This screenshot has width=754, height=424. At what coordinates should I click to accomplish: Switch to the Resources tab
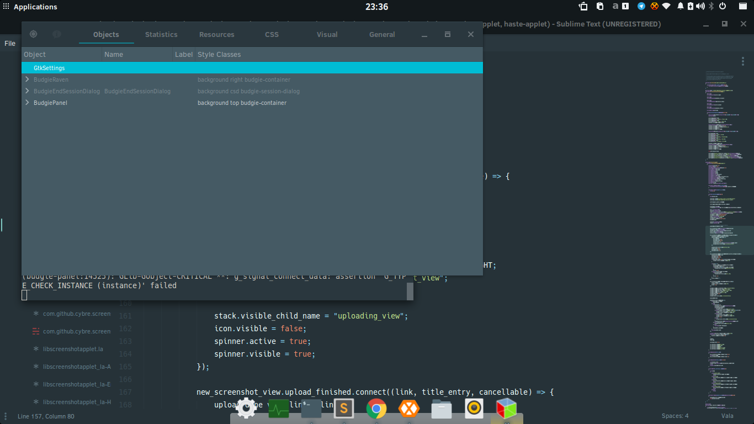217,34
